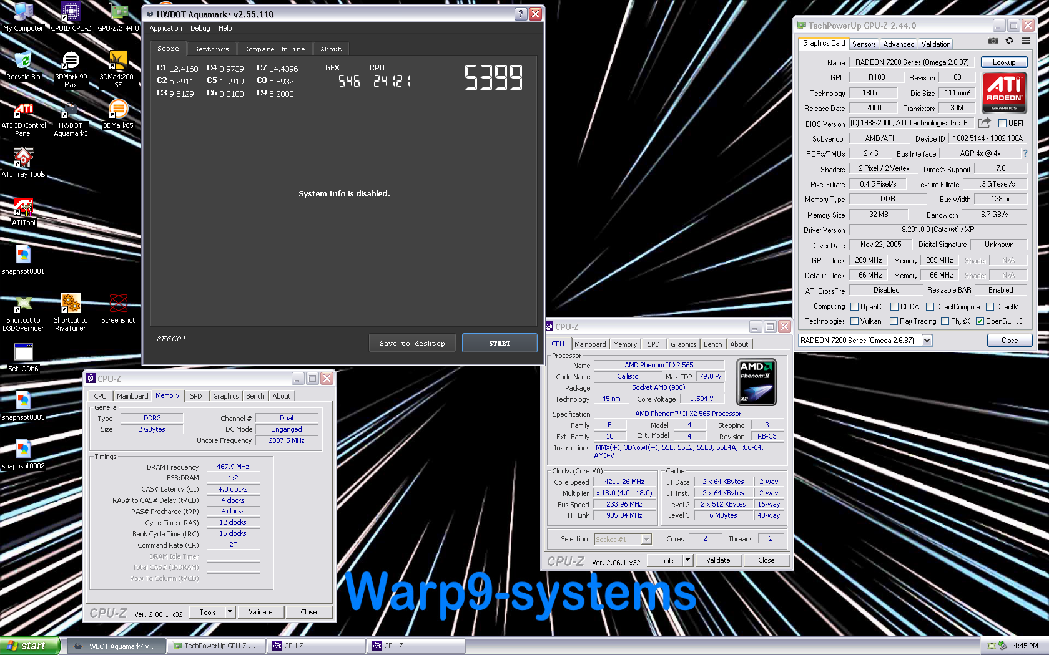Click the Bus Interface question mark icon
The image size is (1049, 655).
pos(1025,153)
